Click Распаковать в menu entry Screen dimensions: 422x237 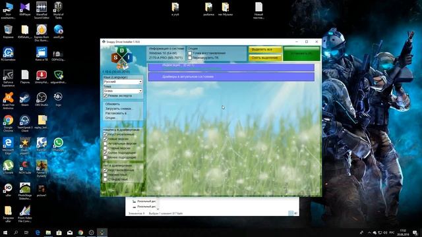tap(116, 113)
